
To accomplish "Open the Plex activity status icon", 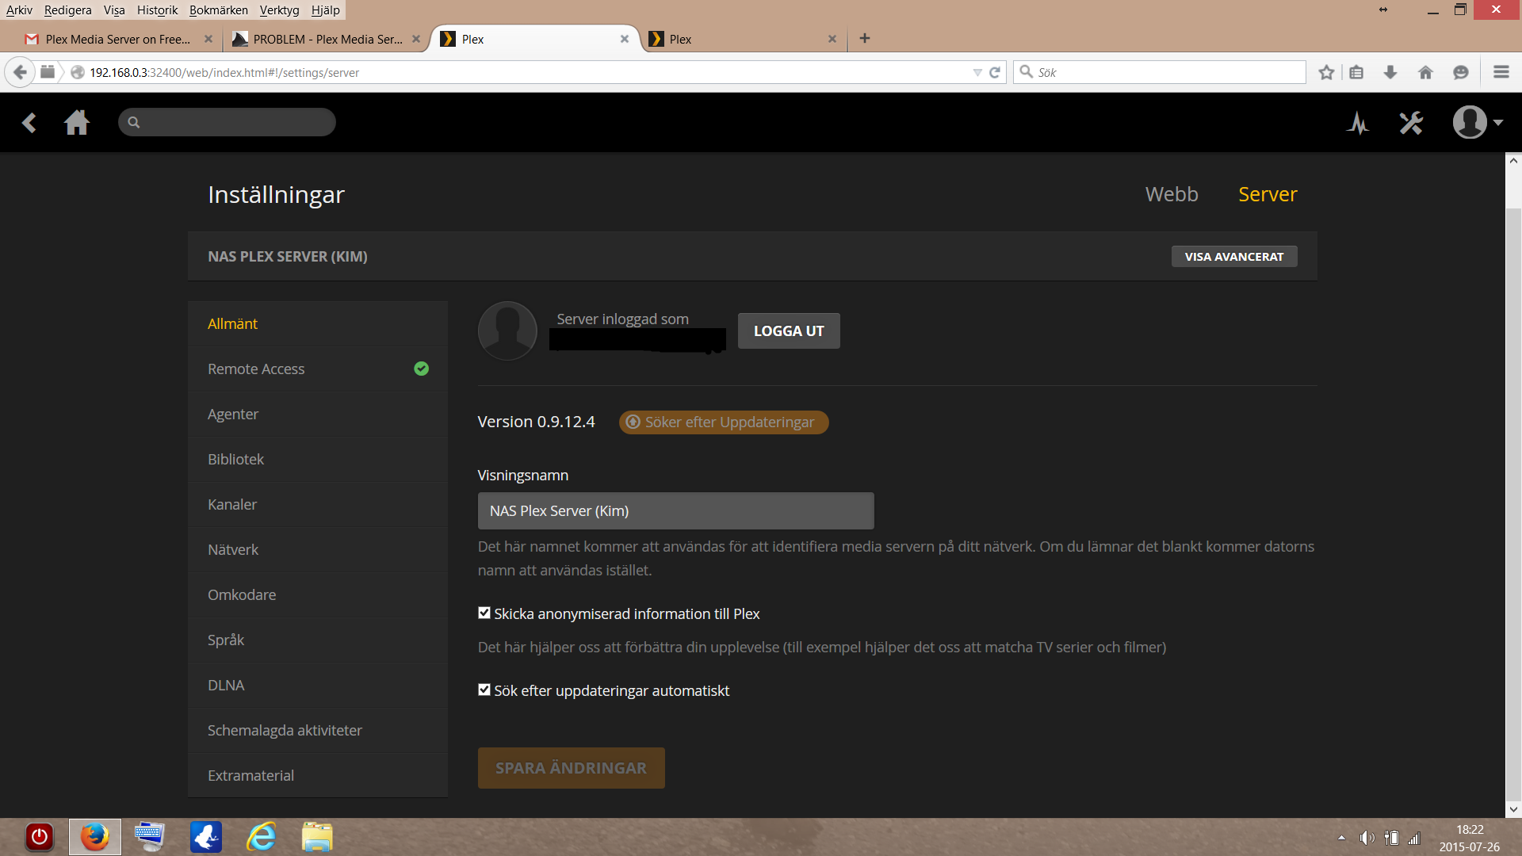I will pos(1358,123).
